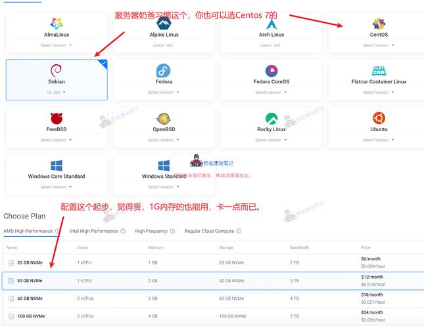Select the AlmaLinux logo icon

click(x=57, y=24)
